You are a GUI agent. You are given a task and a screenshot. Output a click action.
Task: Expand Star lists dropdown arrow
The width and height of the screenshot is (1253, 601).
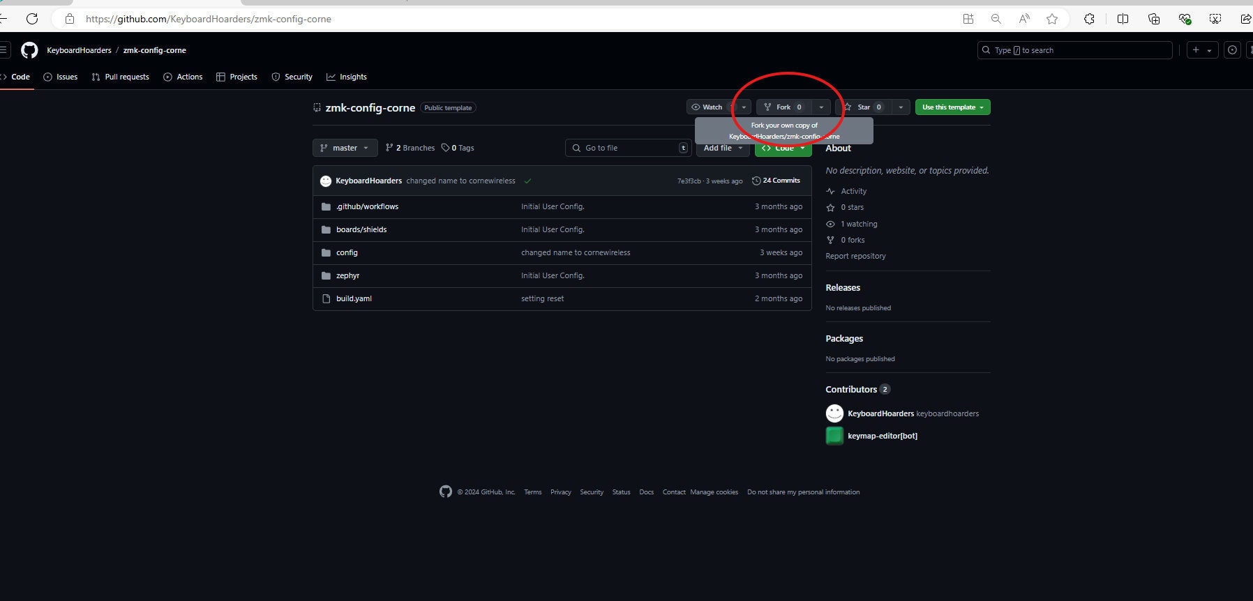point(901,107)
